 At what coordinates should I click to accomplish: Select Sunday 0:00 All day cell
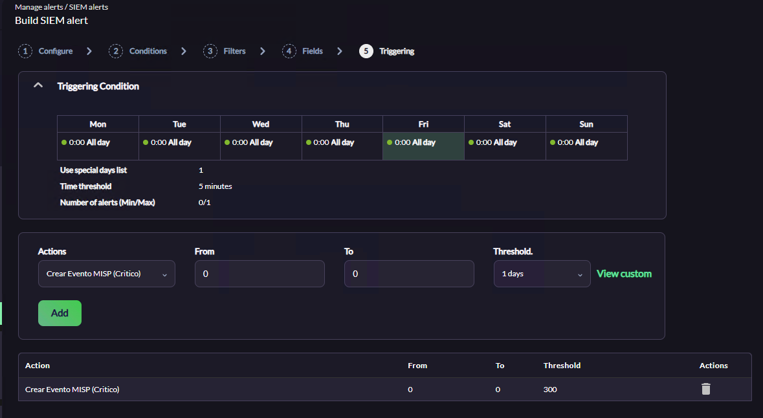pos(586,146)
